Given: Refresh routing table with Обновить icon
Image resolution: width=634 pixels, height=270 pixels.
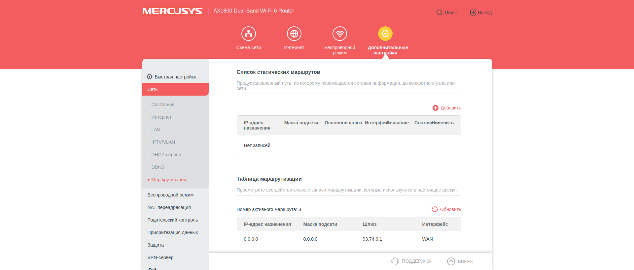Looking at the screenshot, I should pyautogui.click(x=435, y=209).
